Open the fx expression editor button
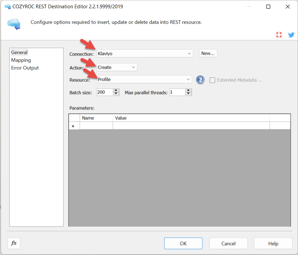This screenshot has width=298, height=255. [14, 243]
